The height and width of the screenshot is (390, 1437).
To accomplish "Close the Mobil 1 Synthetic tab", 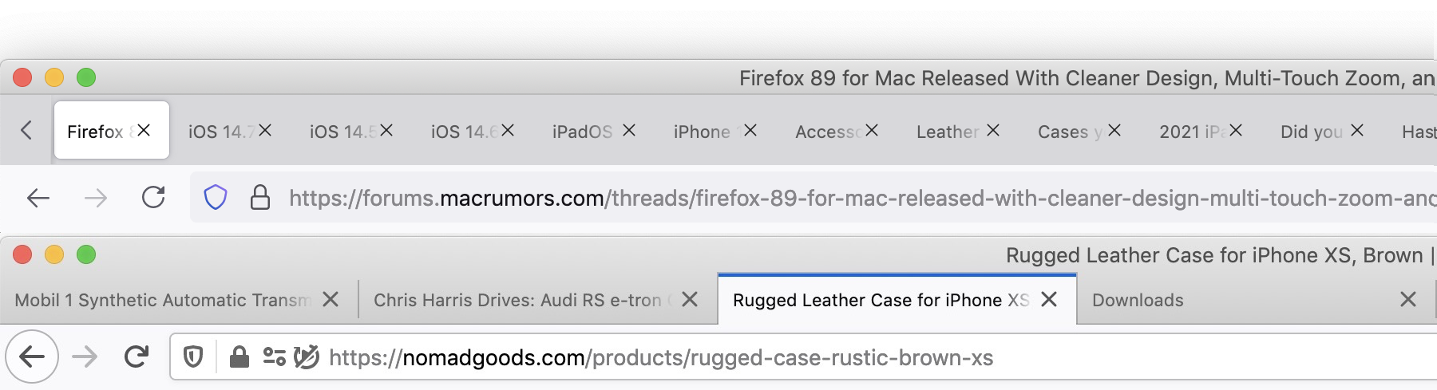I will [x=331, y=299].
